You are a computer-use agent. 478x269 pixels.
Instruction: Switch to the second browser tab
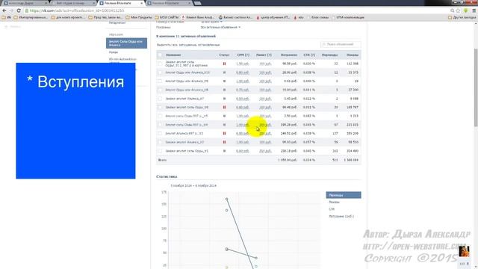(x=73, y=3)
